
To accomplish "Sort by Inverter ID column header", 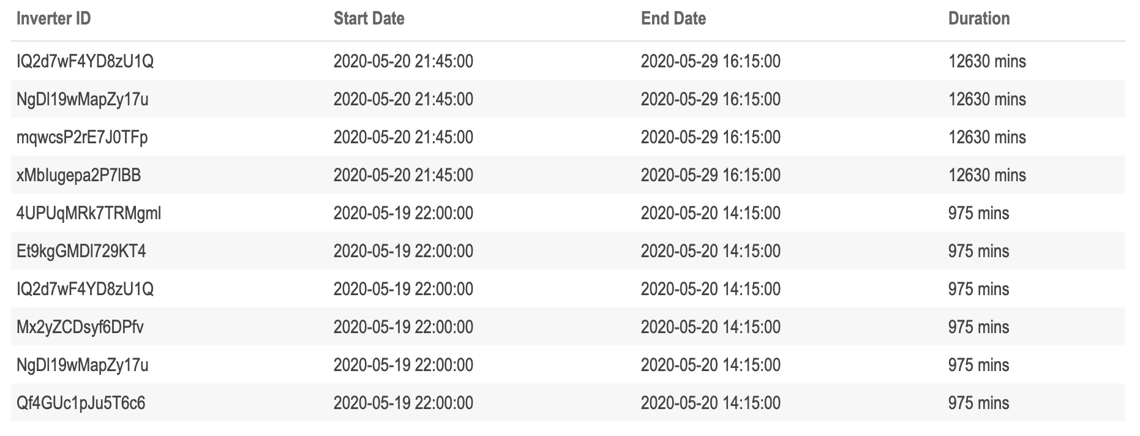I will [54, 18].
